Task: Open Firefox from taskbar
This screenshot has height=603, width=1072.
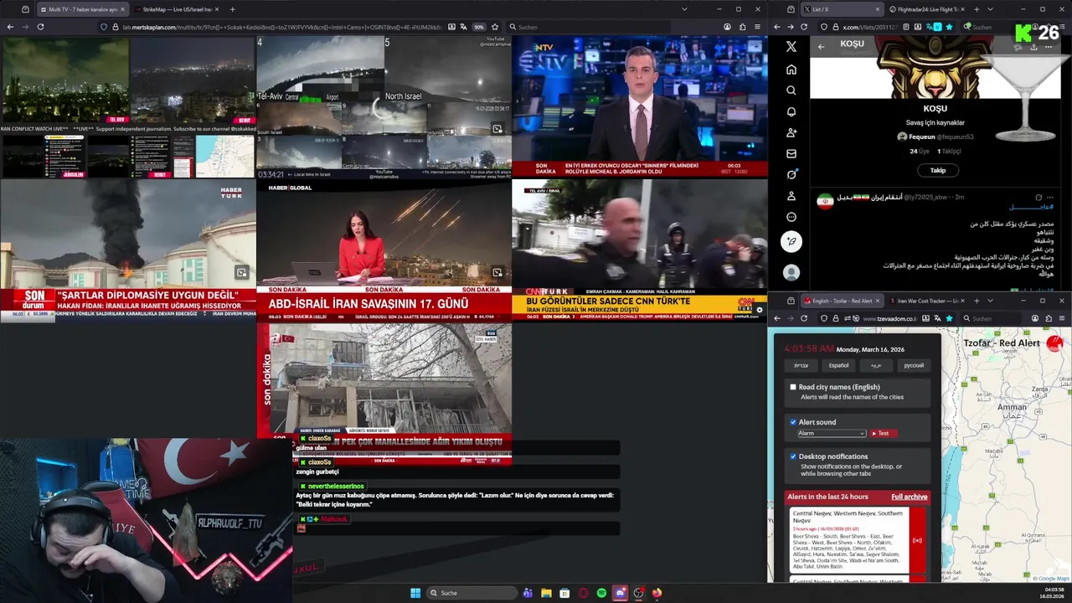Action: pos(657,593)
